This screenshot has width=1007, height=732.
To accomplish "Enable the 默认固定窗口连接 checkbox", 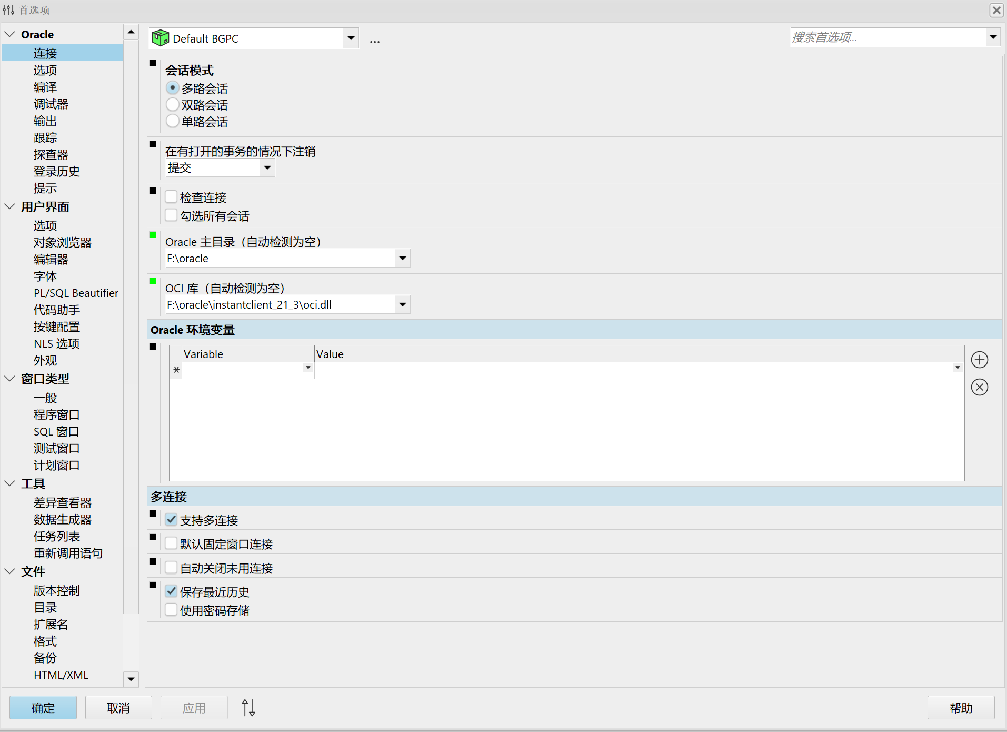I will click(171, 543).
